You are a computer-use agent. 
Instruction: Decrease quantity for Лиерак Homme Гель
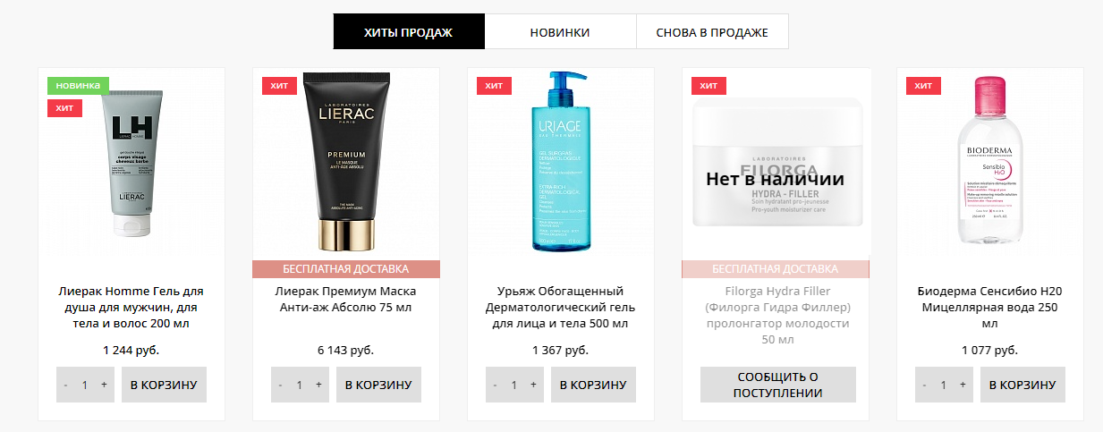coord(65,385)
